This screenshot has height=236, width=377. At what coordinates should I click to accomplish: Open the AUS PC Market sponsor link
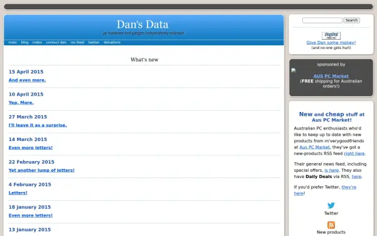[331, 76]
